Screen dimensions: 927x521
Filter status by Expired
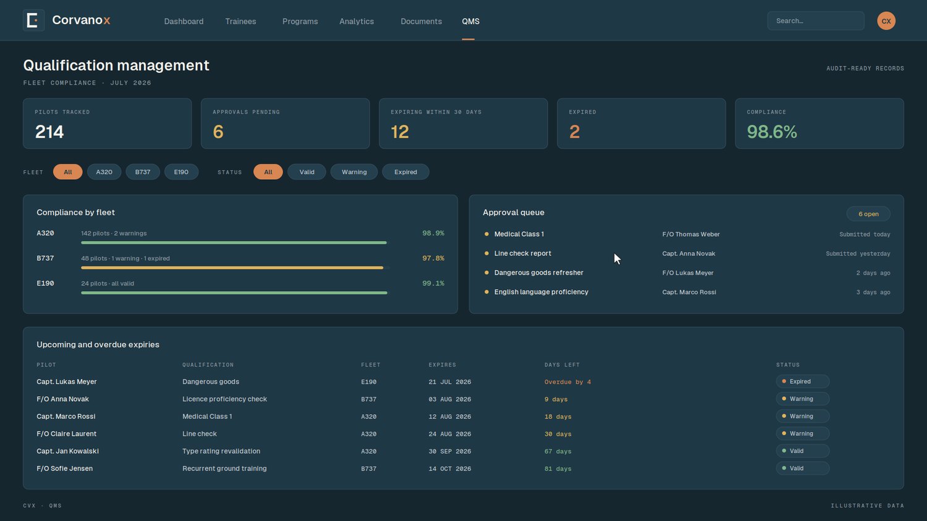(405, 172)
